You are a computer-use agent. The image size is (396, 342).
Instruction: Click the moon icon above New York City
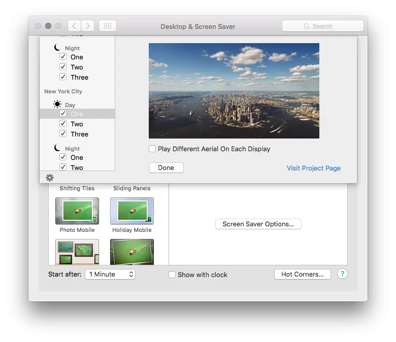click(57, 47)
